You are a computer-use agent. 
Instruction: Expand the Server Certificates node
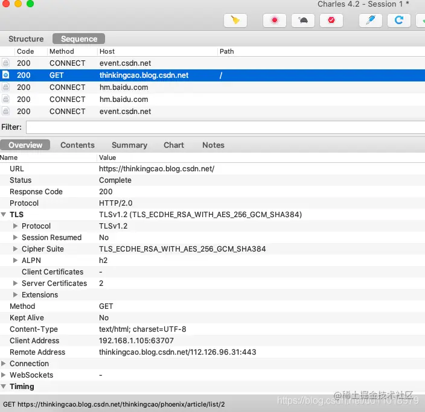coord(16,284)
